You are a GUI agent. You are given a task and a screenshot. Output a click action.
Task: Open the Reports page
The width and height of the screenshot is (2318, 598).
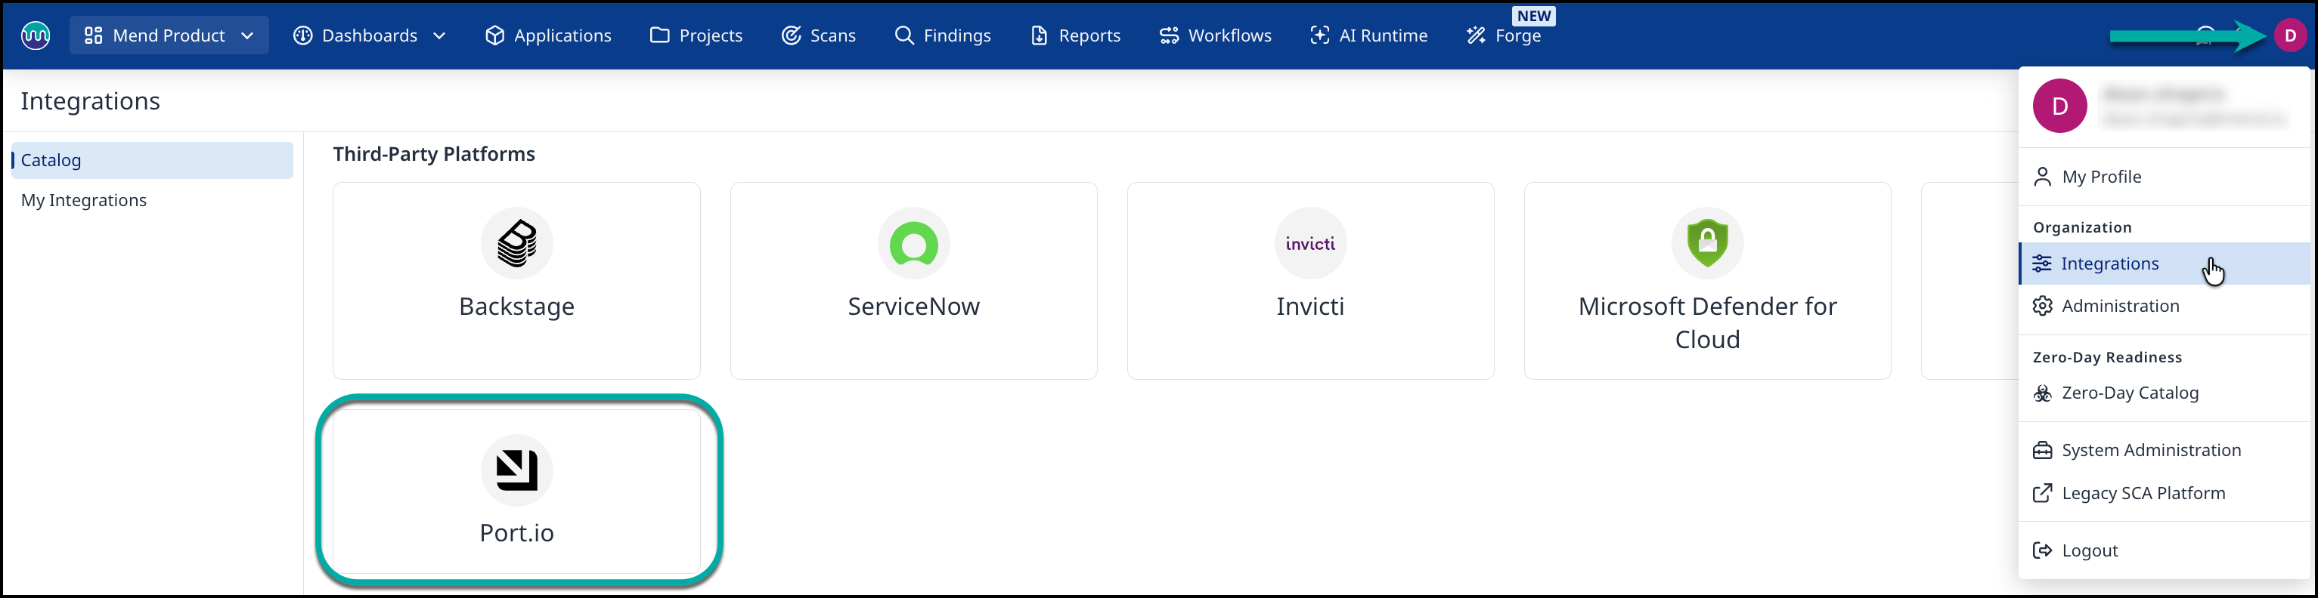pos(1075,35)
